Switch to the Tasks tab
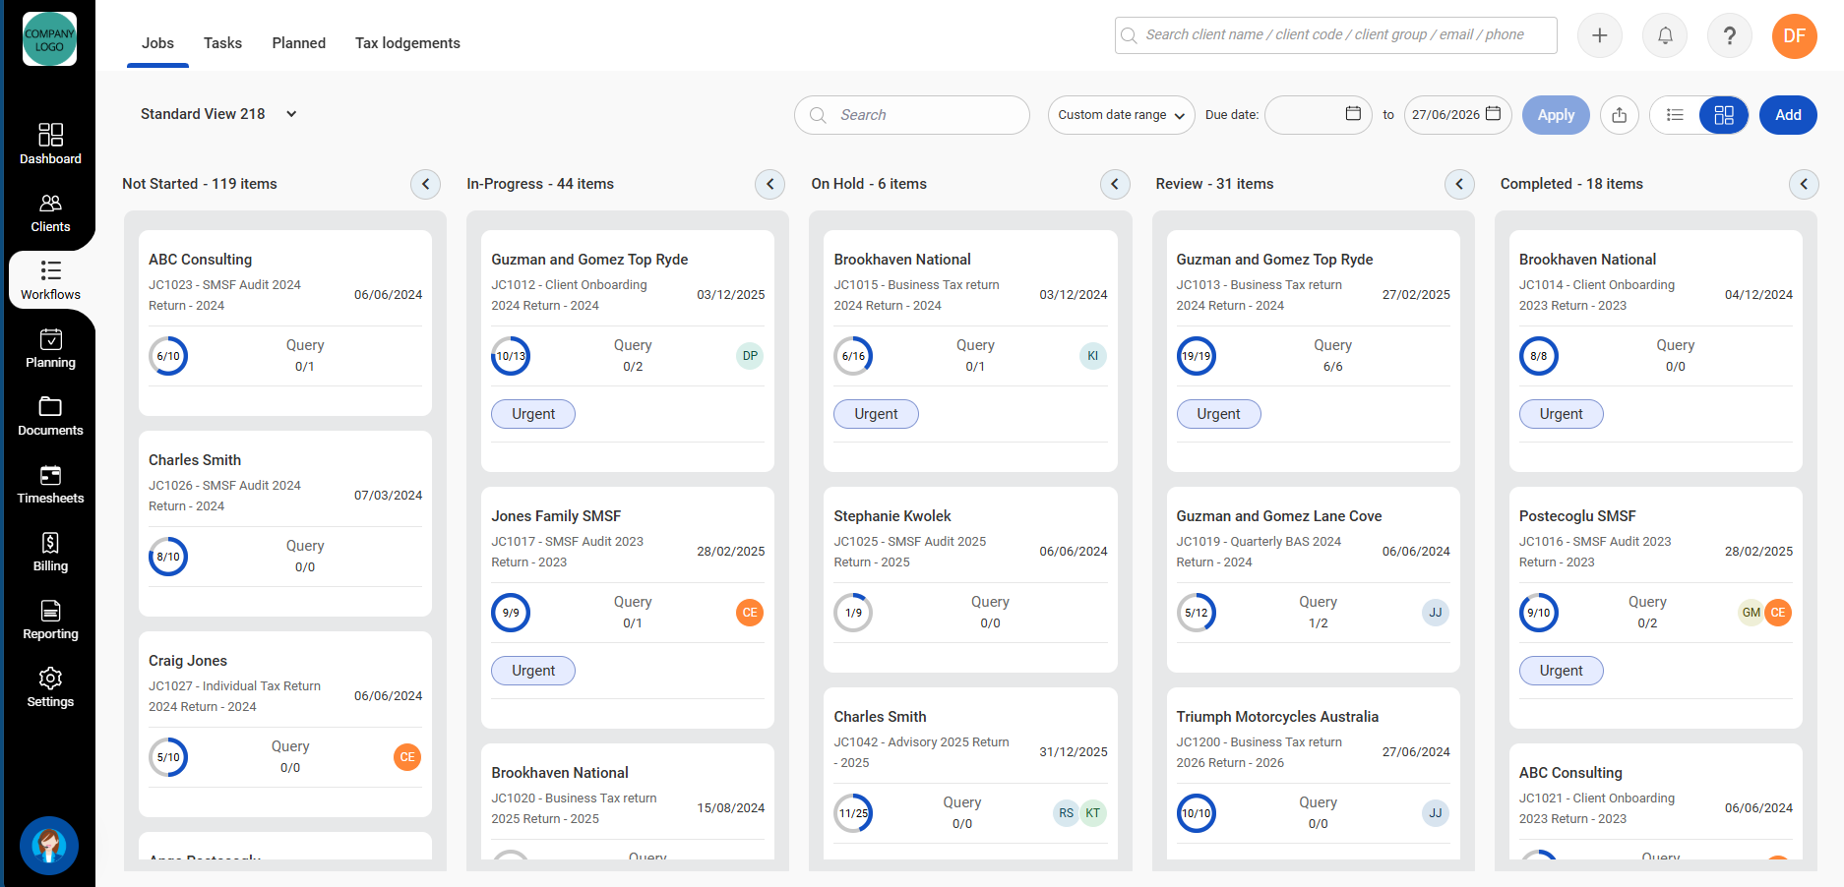The width and height of the screenshot is (1844, 887). 222,43
